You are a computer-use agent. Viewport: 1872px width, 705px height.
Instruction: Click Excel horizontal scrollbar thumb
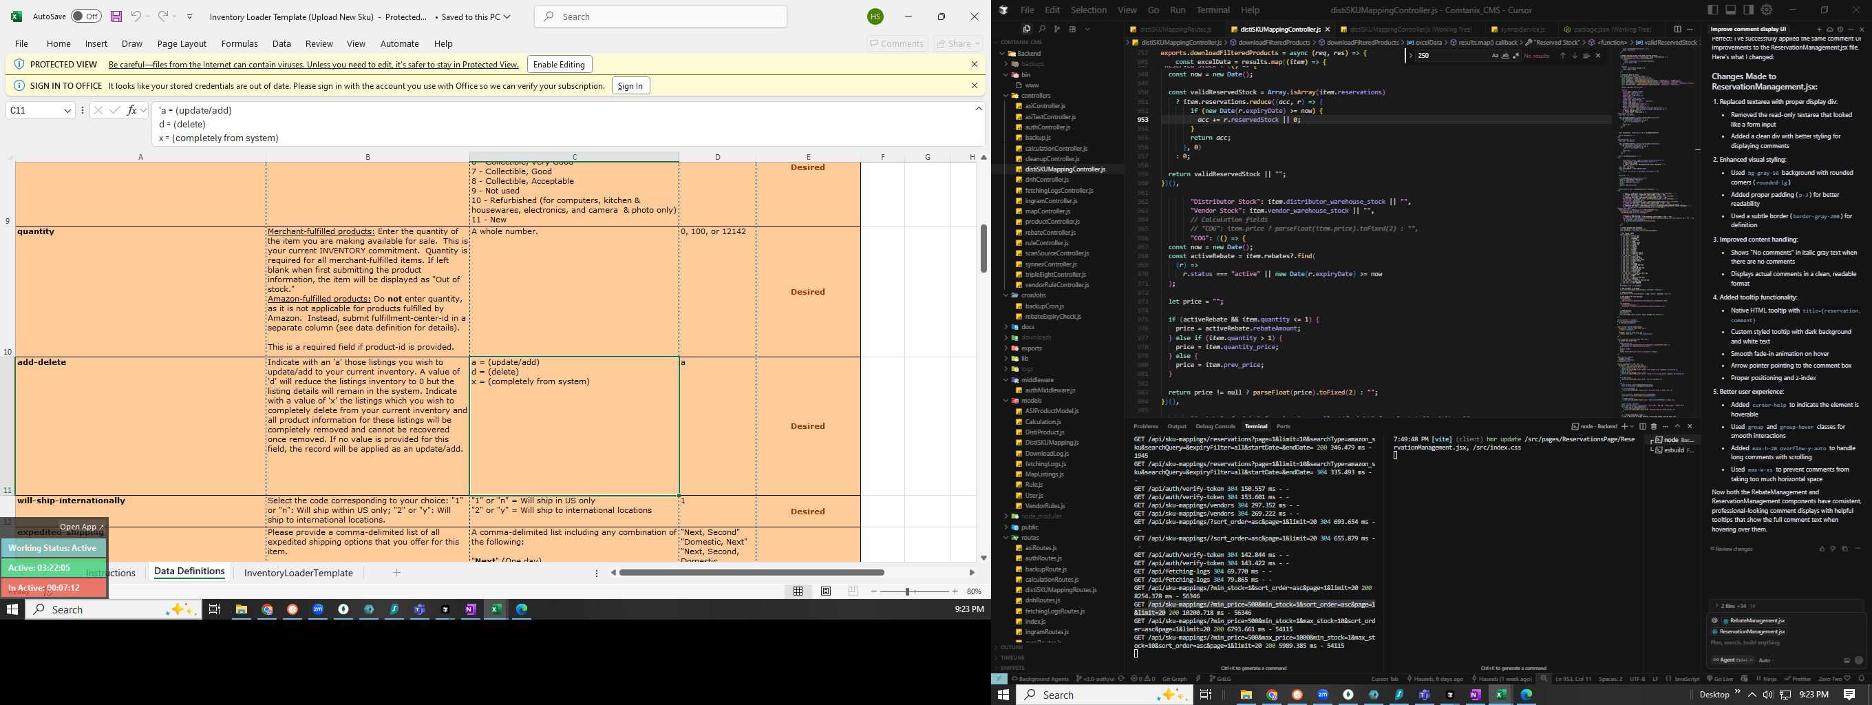click(752, 573)
